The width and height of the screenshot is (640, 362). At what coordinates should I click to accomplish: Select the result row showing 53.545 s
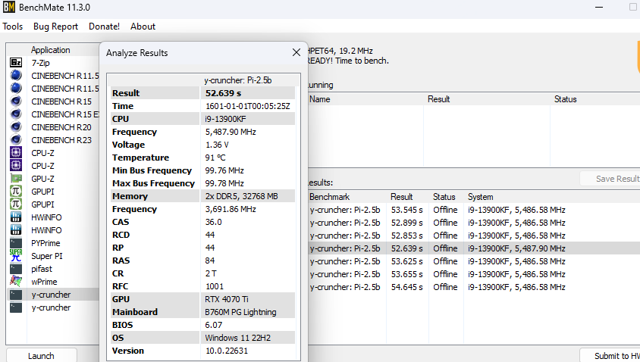tap(473, 210)
